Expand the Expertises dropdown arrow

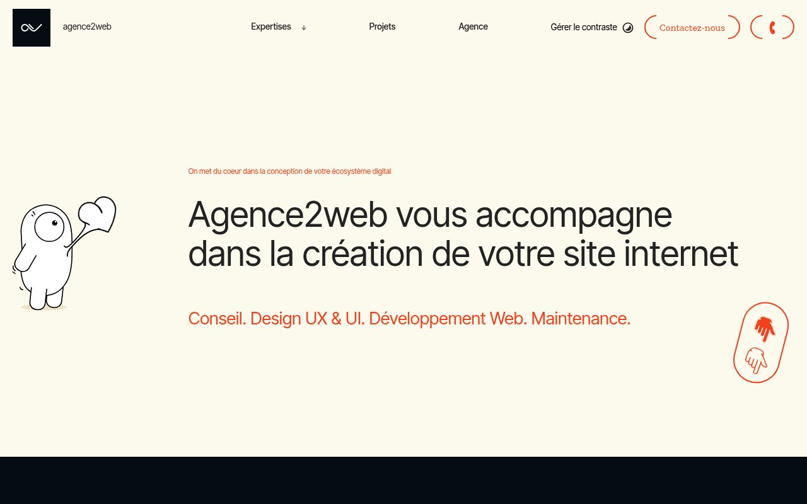click(x=304, y=28)
